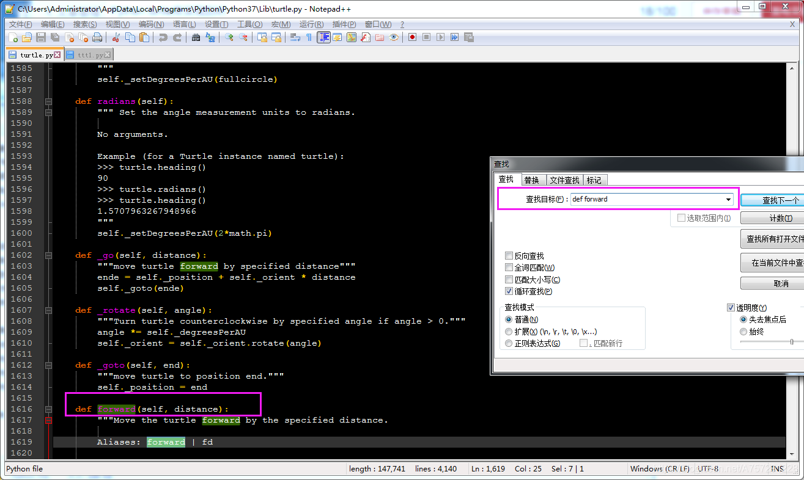Open a file using the Open icon

[x=26, y=37]
